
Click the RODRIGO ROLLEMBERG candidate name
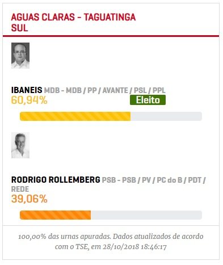56,180
